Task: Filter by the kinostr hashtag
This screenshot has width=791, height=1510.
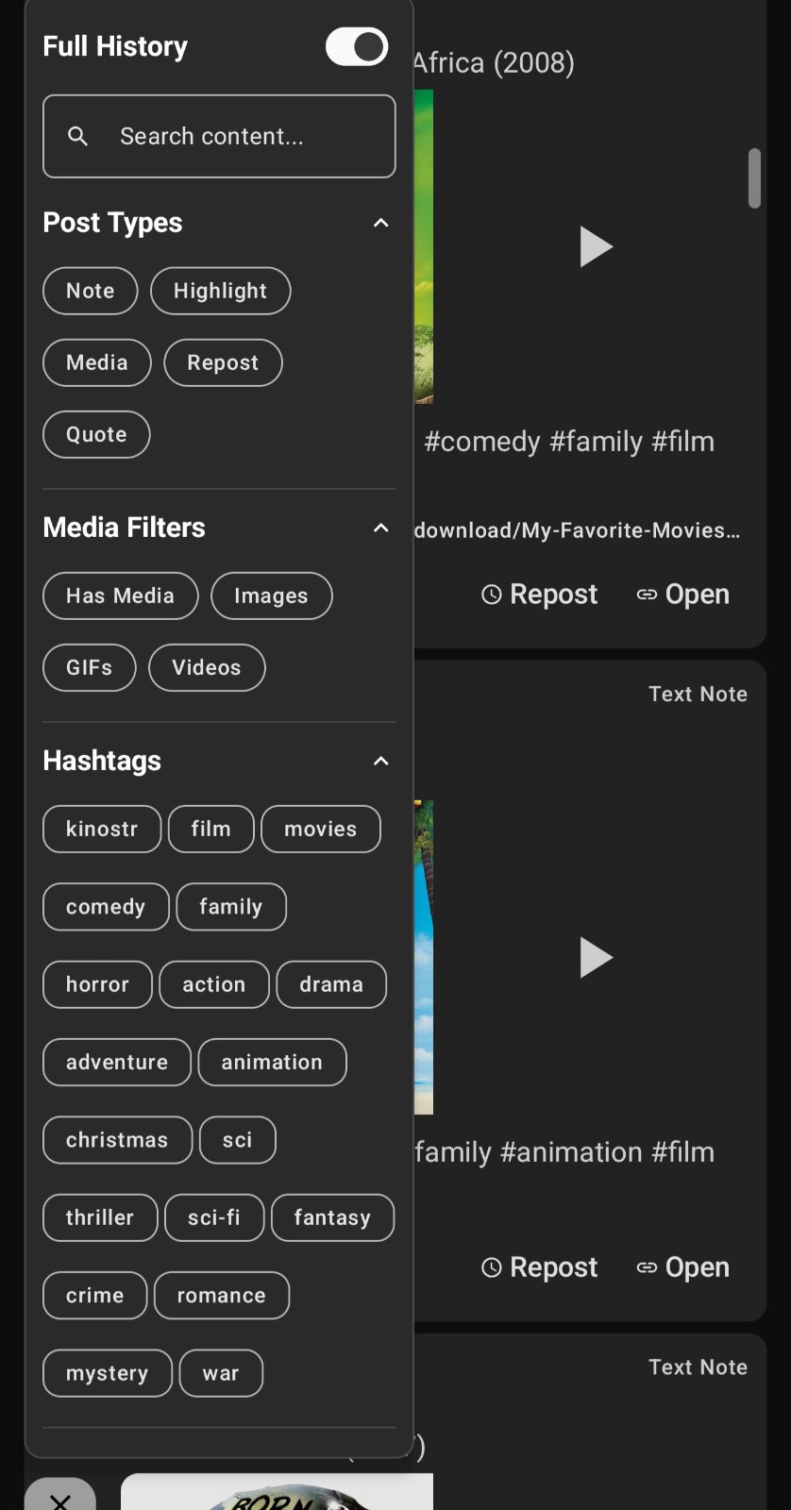Action: pos(102,829)
